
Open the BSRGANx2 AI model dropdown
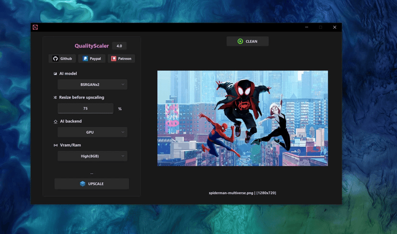point(92,85)
